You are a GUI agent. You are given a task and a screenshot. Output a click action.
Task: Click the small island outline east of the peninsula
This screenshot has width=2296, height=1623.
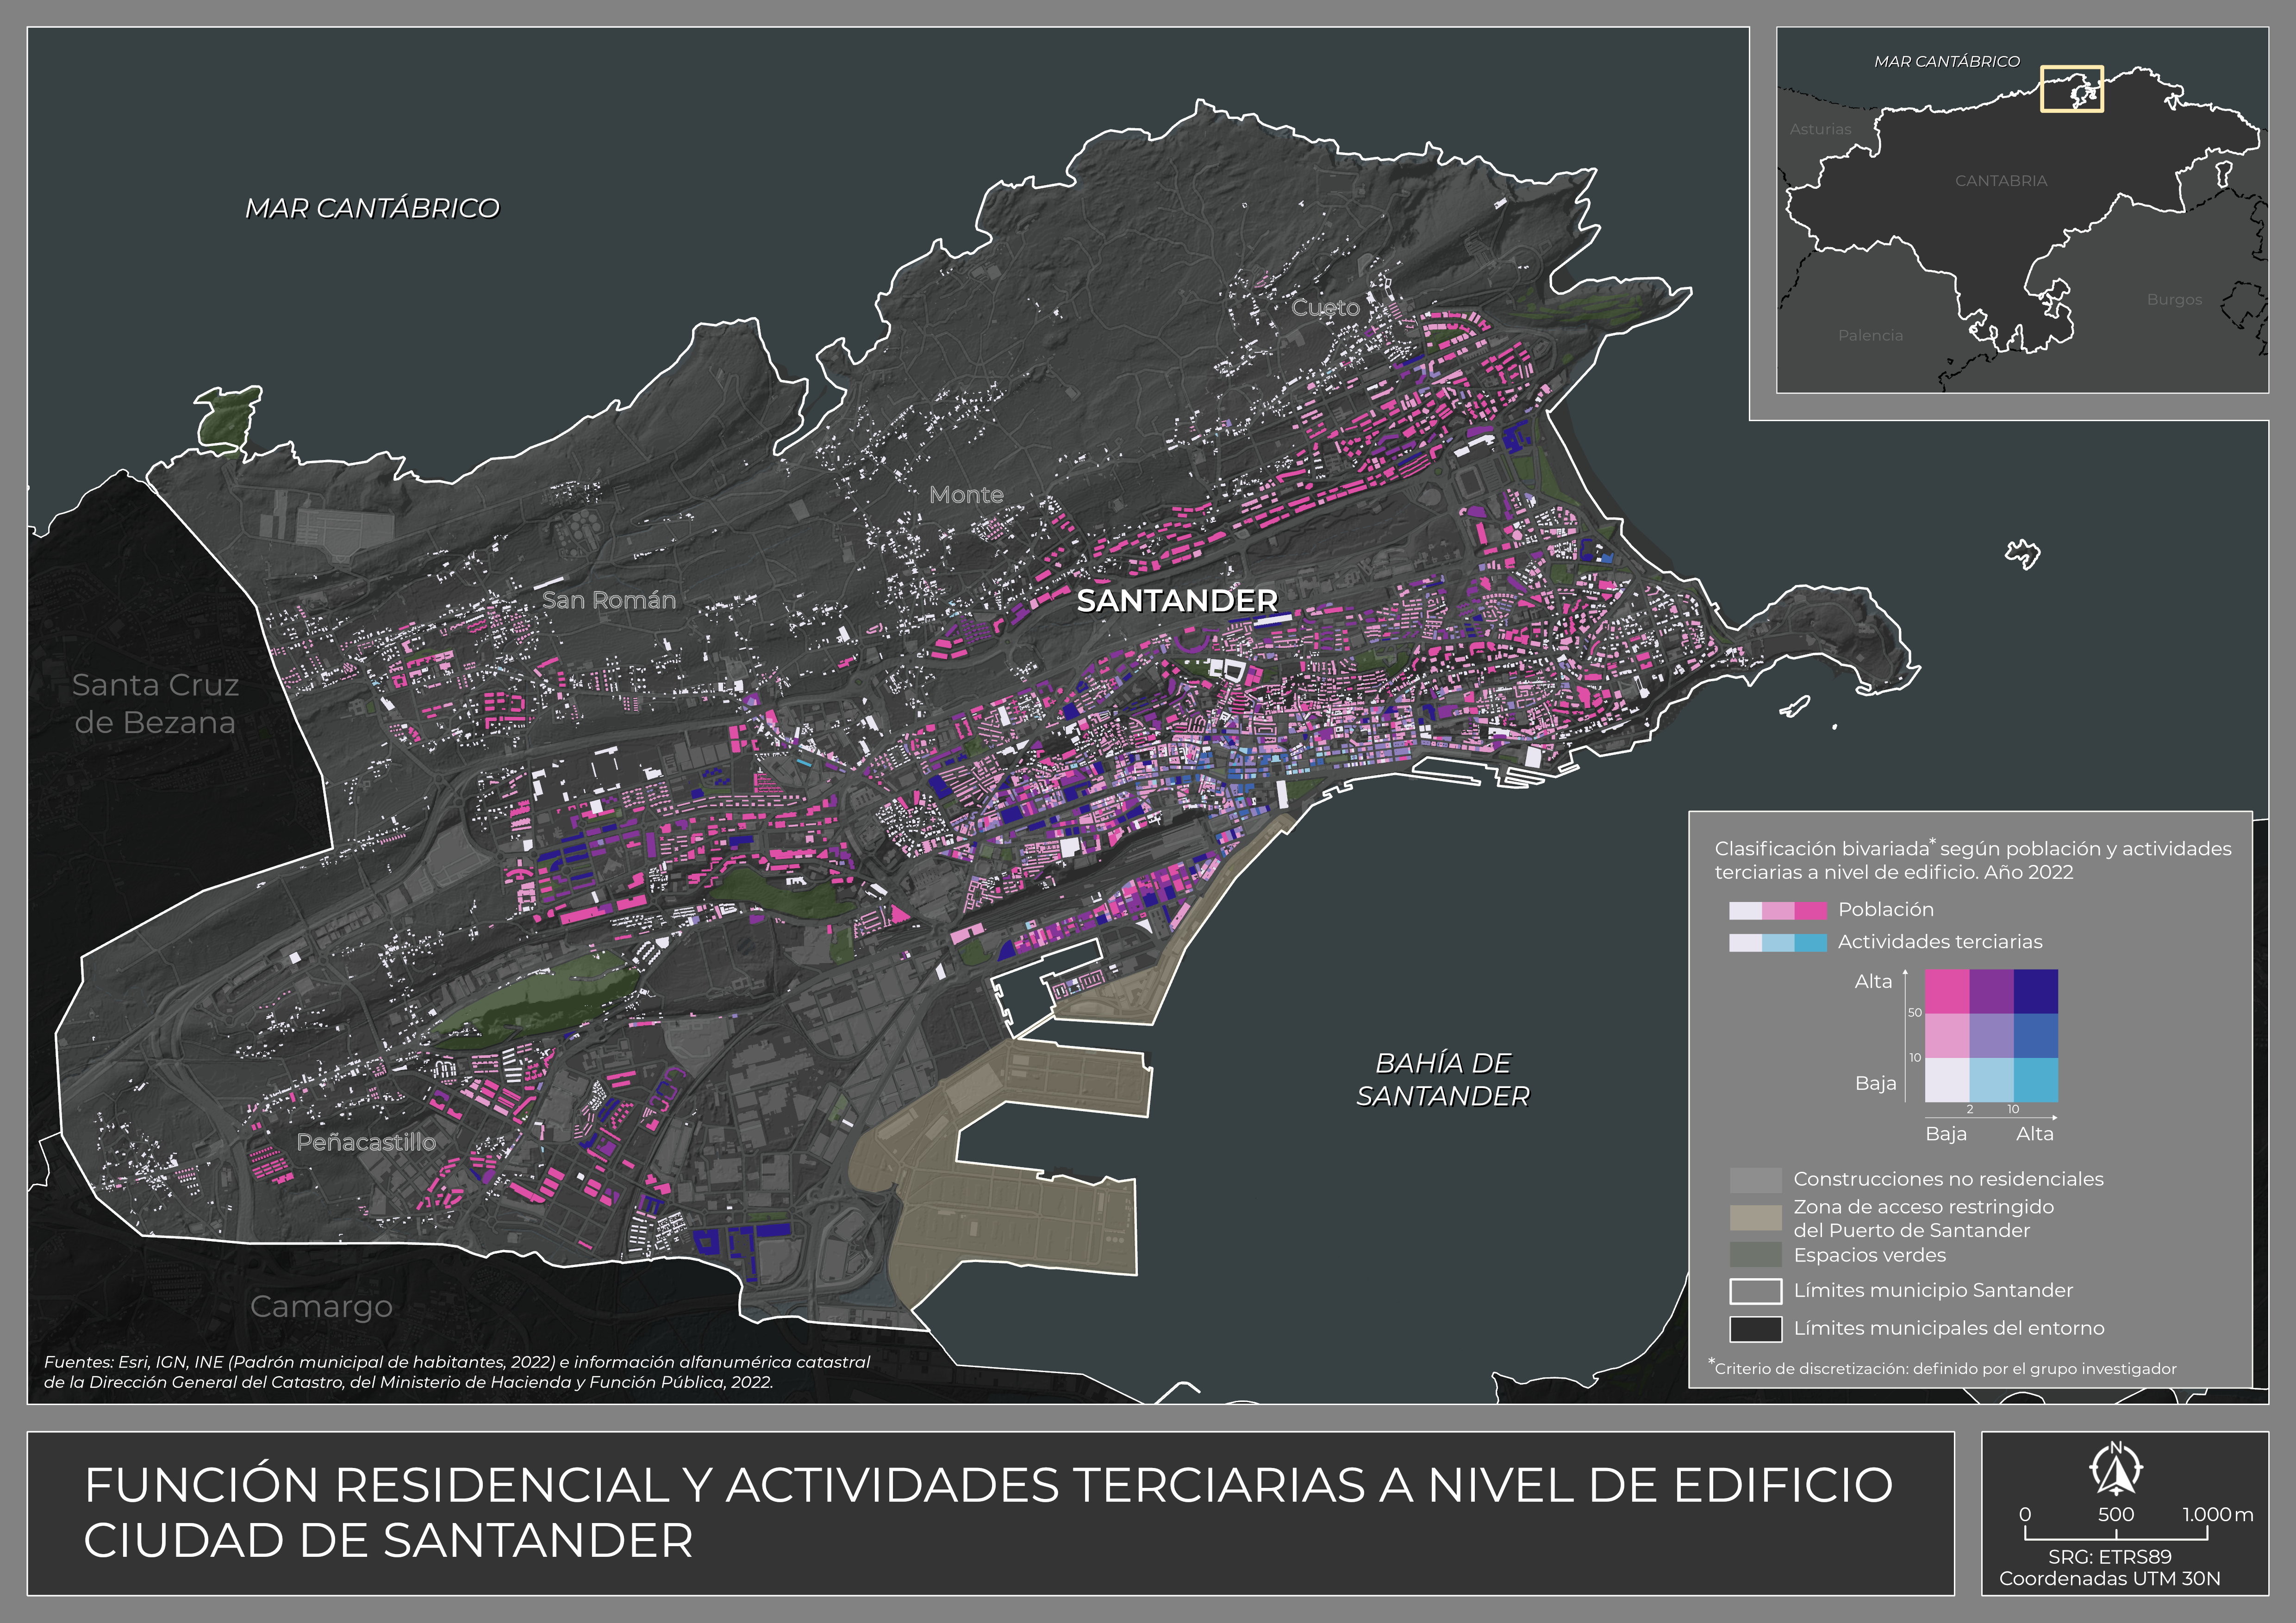tap(2022, 553)
